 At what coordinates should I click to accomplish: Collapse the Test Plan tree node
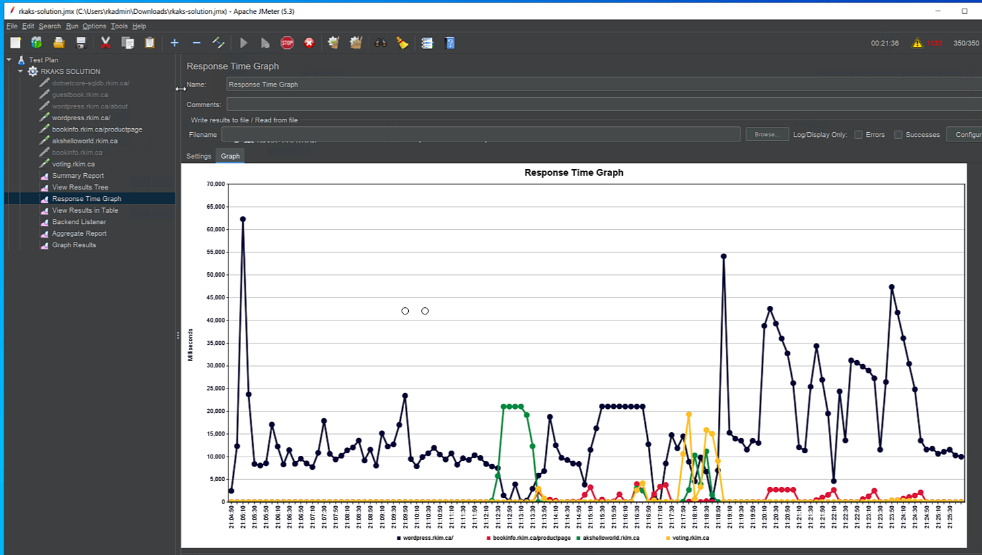pyautogui.click(x=9, y=60)
